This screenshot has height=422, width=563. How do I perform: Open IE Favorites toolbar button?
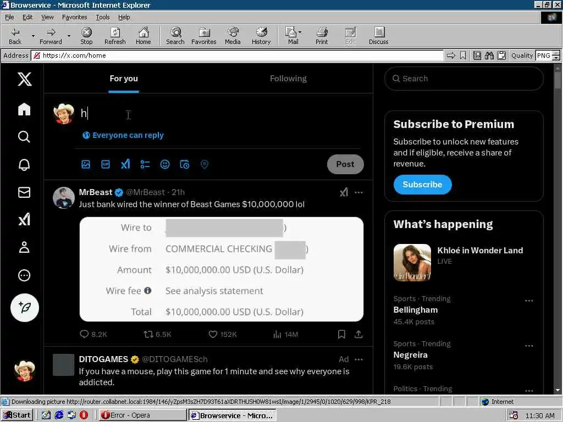click(203, 36)
